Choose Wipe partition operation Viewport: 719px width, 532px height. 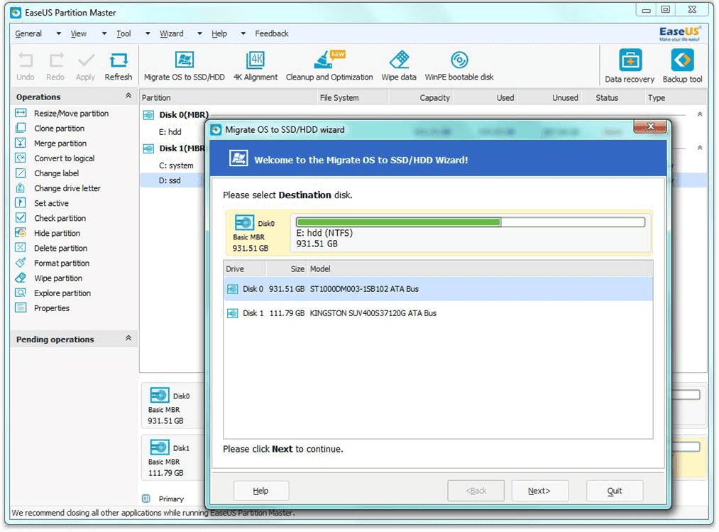49,278
